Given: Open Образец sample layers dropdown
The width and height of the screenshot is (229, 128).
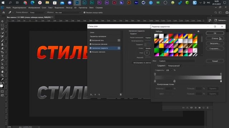Looking at the screenshot, I should [68, 13].
